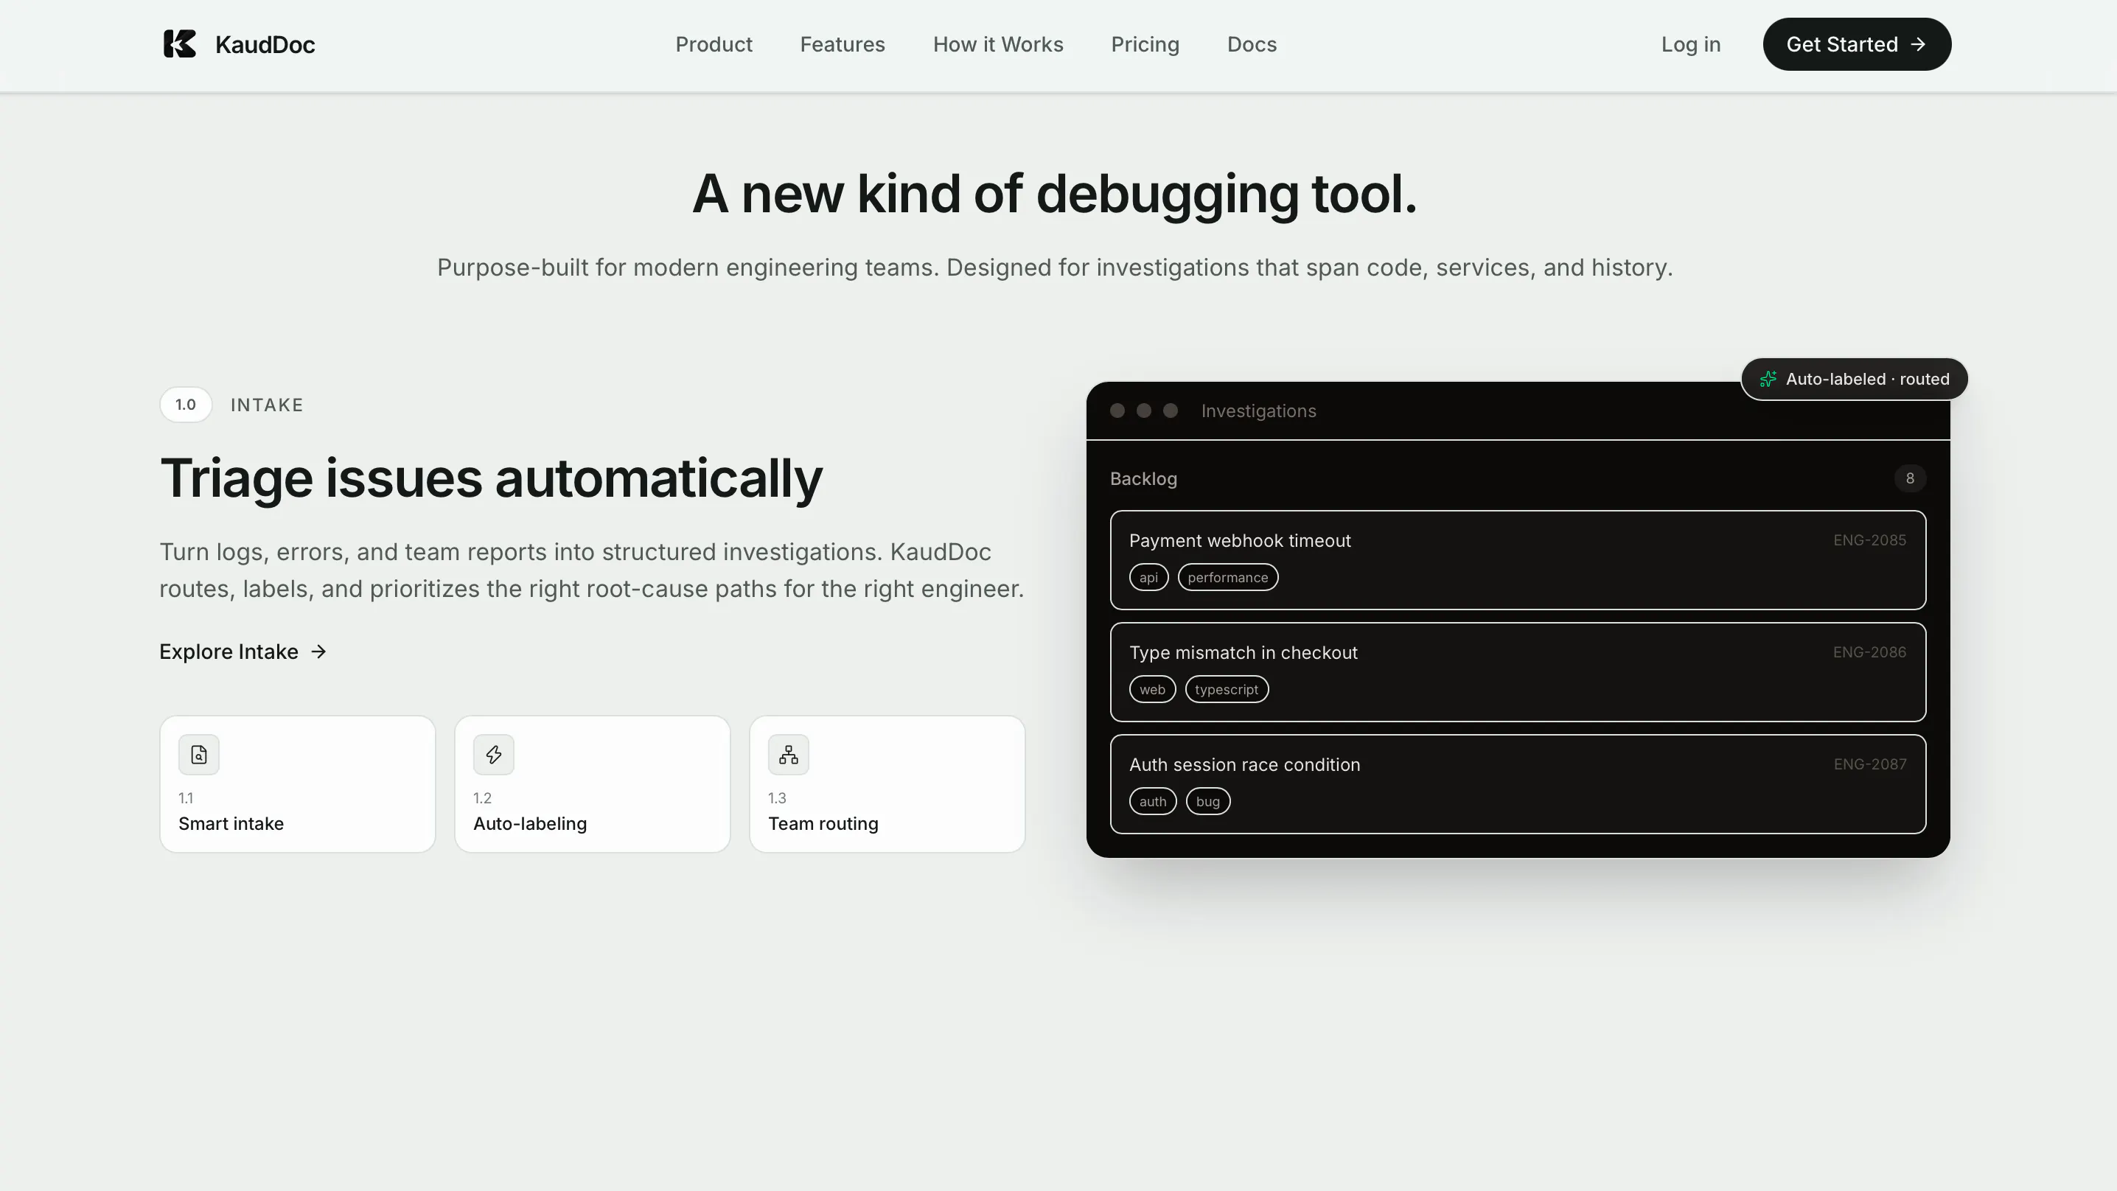Click the KaudDoc brand name

(265, 44)
